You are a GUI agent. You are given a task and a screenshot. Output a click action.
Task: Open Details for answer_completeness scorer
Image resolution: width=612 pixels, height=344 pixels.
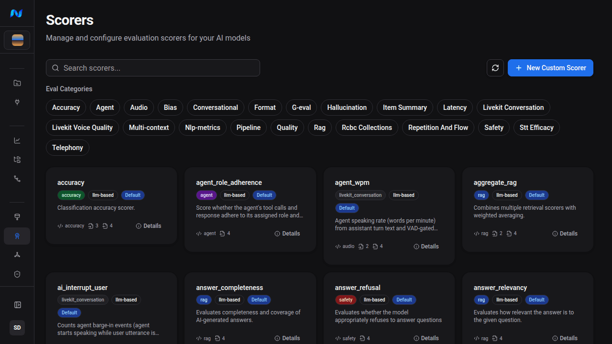[x=287, y=338]
